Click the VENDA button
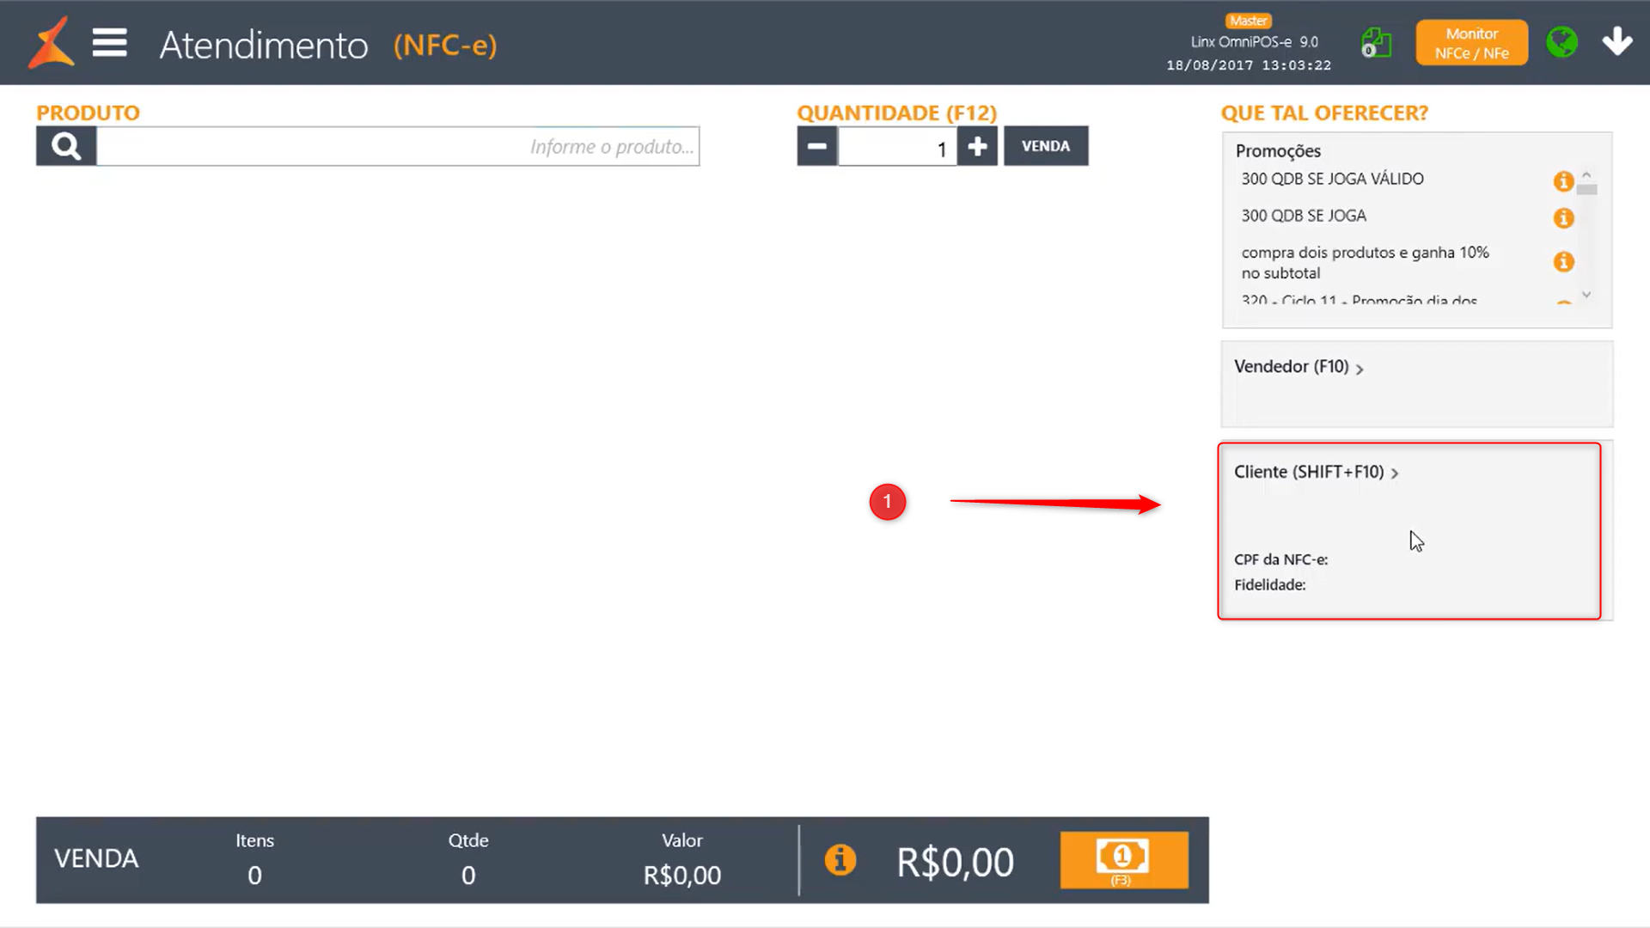Screen dimensions: 1650x928 coord(1045,146)
